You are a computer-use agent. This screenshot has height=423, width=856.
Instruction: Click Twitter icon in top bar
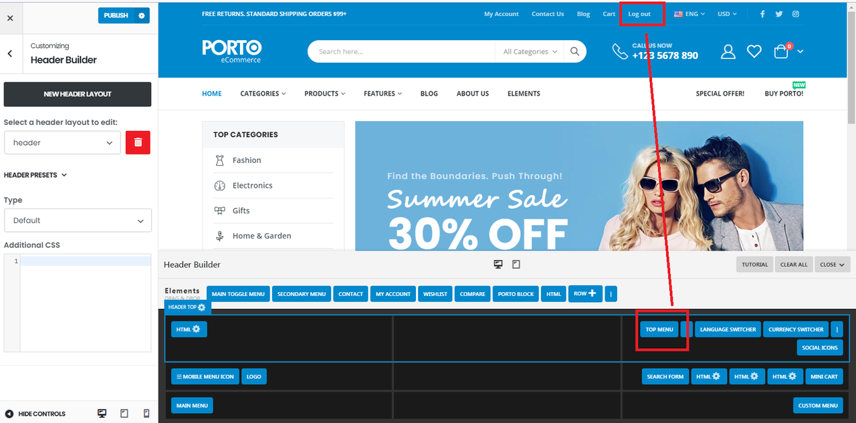[x=779, y=13]
